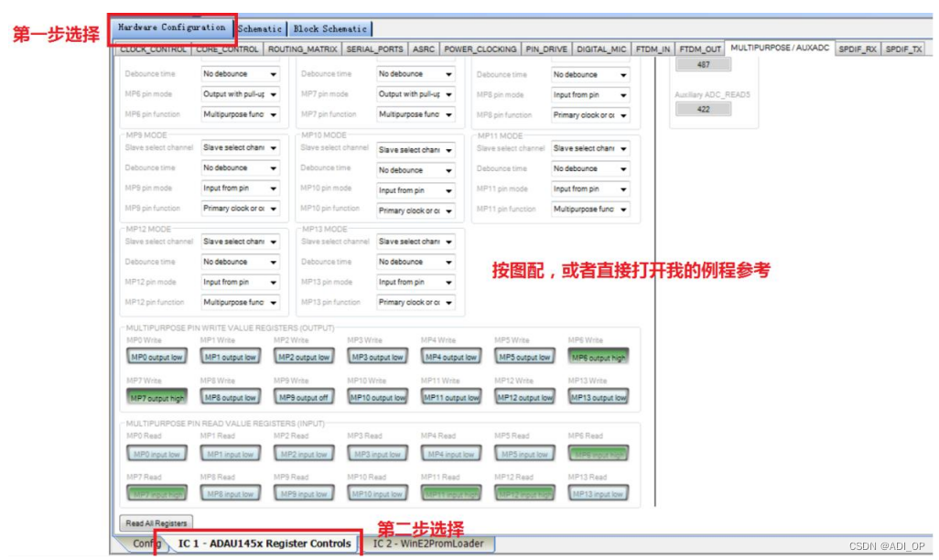Switch to the POWER_CLOCKING tab
939x560 pixels.
(x=480, y=49)
